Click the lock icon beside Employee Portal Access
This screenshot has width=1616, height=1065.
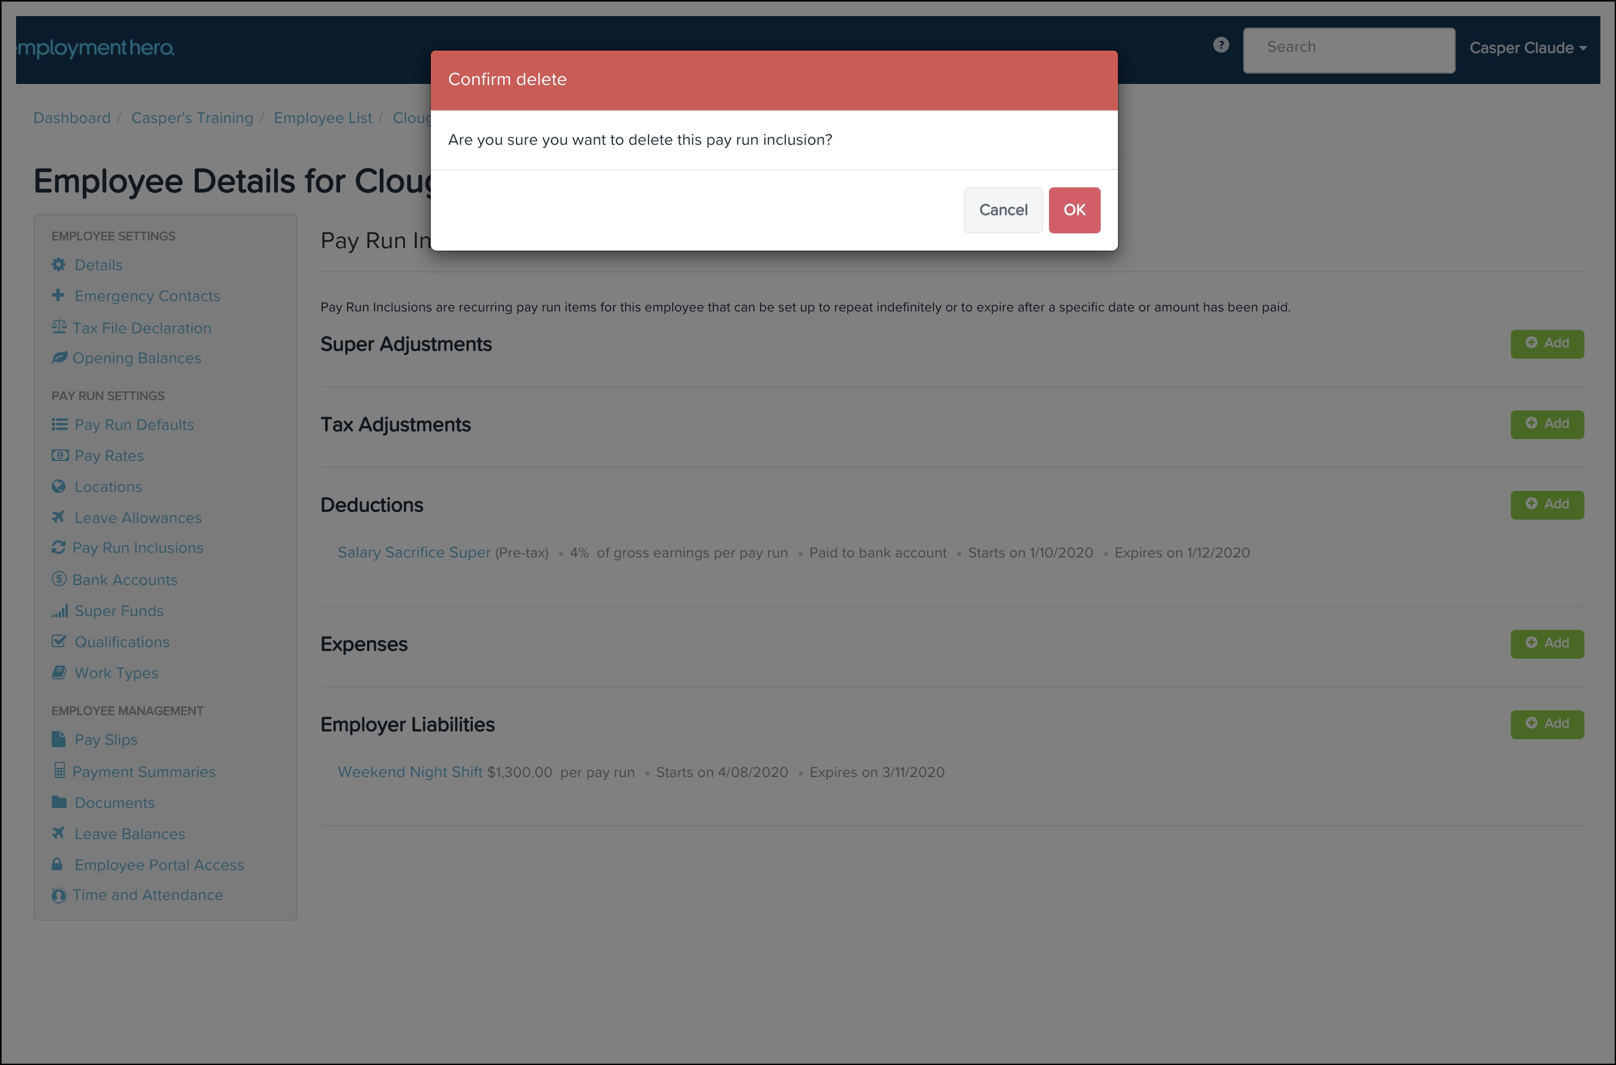pyautogui.click(x=57, y=864)
